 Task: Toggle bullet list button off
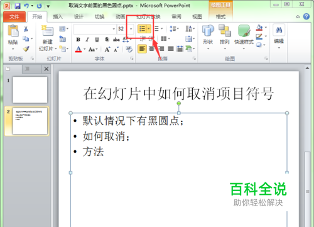(142, 29)
